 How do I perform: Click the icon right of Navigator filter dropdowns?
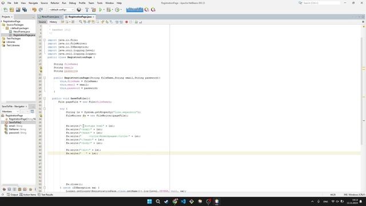pos(32,112)
